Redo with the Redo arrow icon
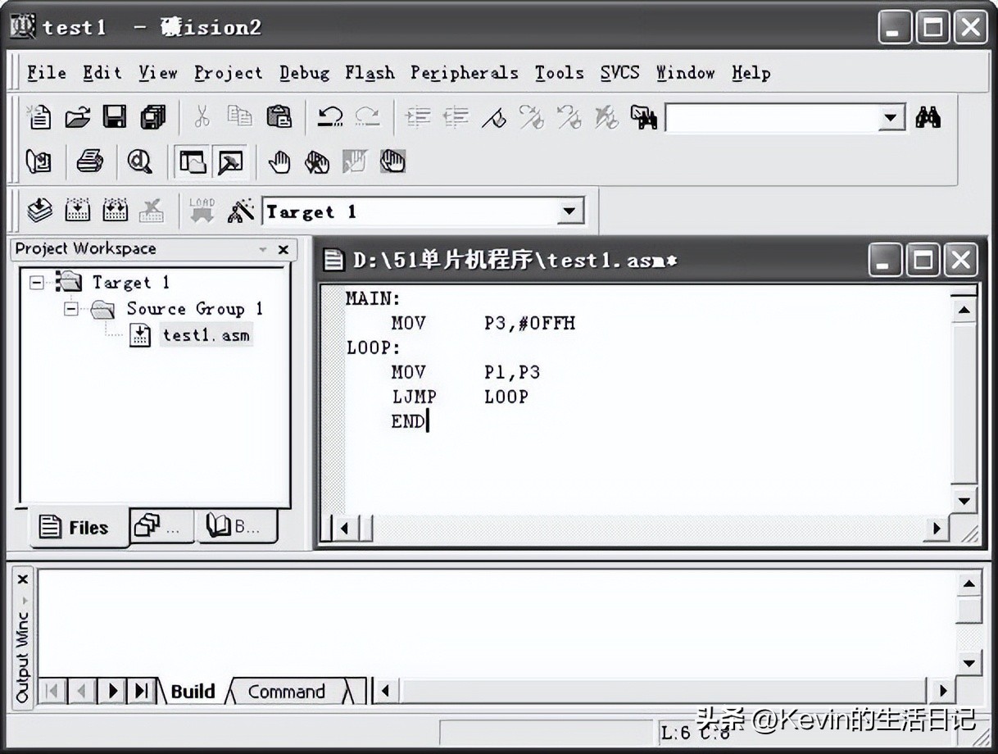This screenshot has height=754, width=998. click(x=367, y=117)
